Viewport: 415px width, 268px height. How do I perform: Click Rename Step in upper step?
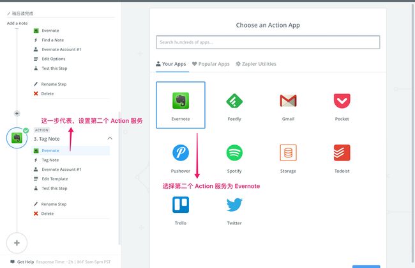(54, 84)
